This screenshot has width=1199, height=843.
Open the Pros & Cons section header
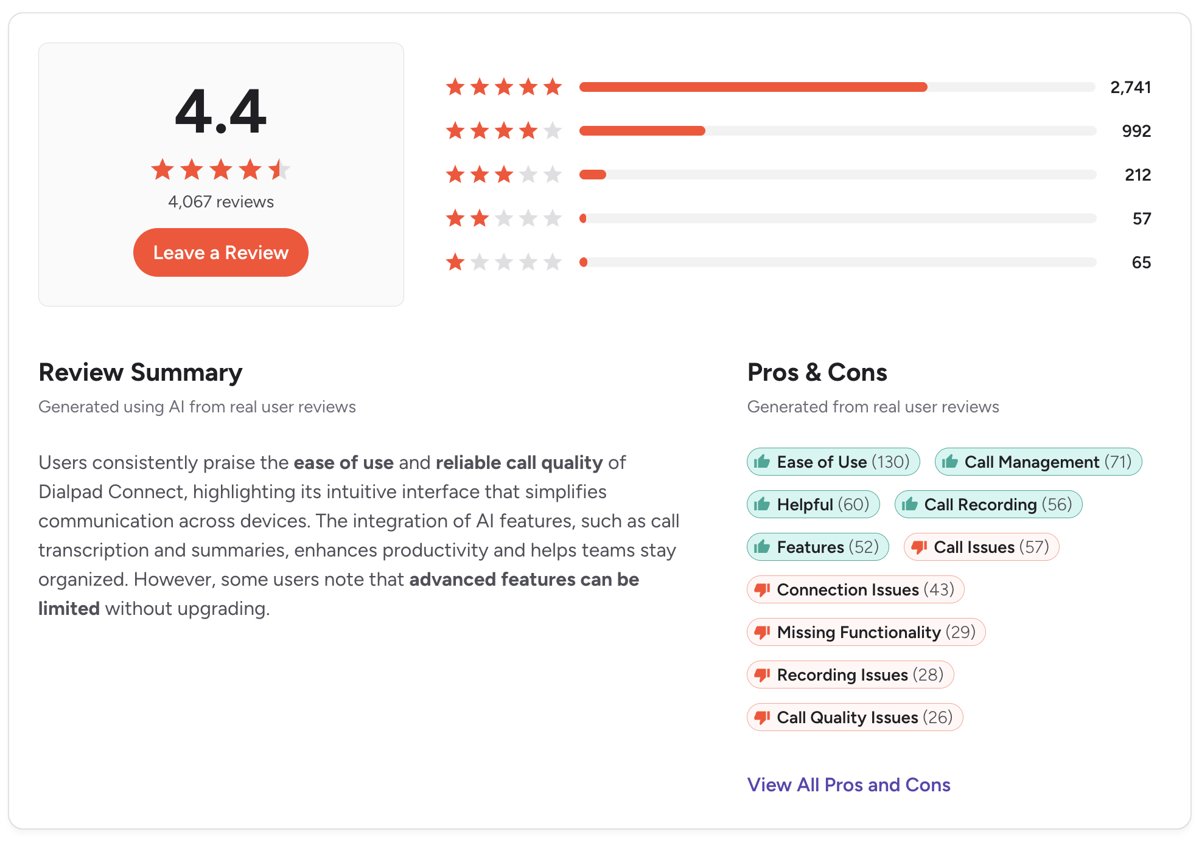tap(817, 372)
